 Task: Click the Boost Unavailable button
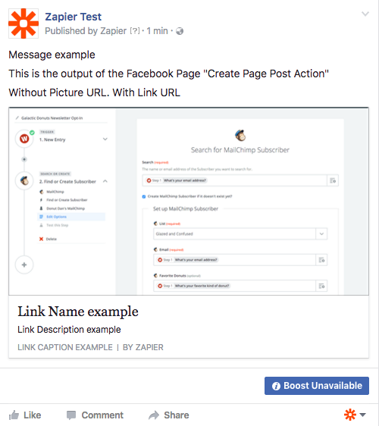click(317, 386)
